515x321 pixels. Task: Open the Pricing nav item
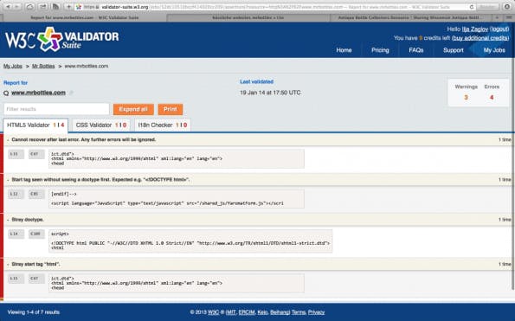[380, 50]
